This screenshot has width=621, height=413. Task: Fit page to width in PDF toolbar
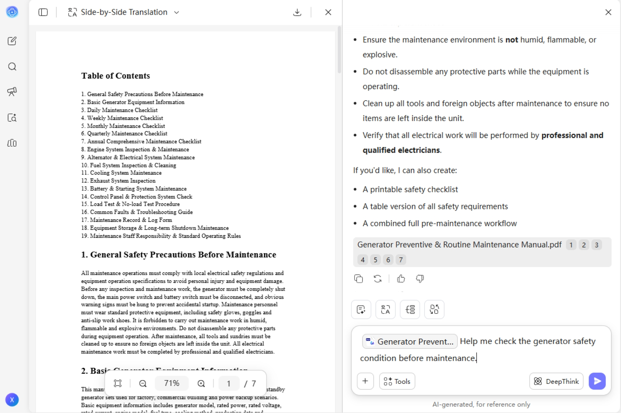pyautogui.click(x=118, y=383)
